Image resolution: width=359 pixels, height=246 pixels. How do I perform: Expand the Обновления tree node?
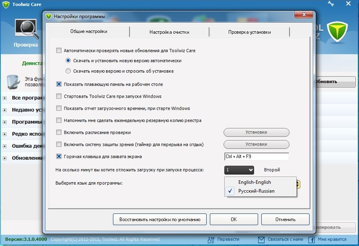(4, 158)
